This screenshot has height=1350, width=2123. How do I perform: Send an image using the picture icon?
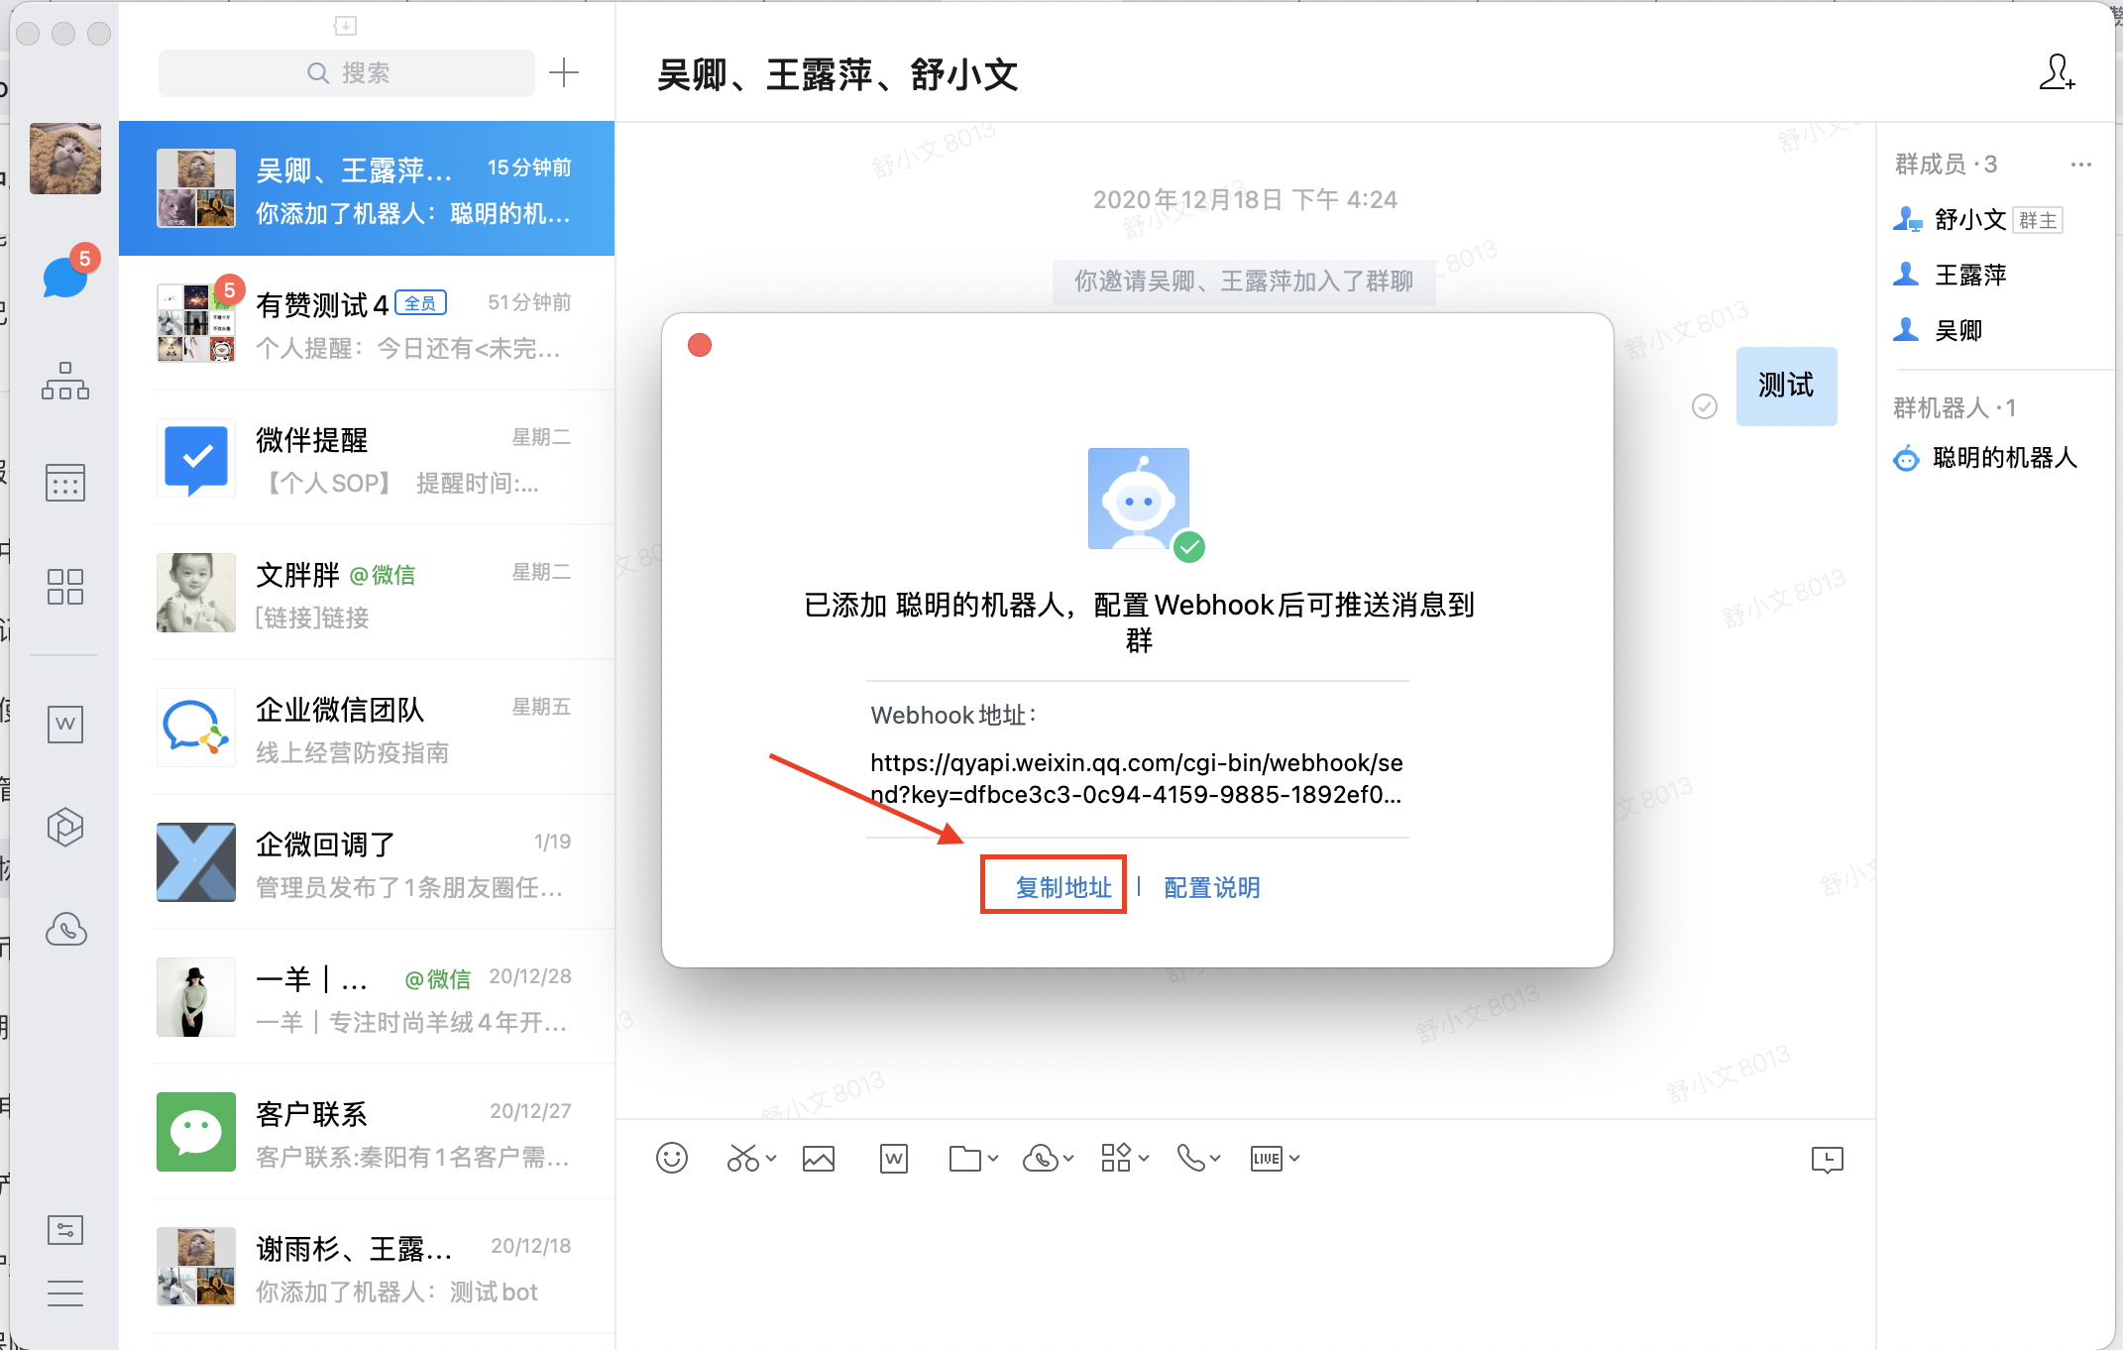818,1158
